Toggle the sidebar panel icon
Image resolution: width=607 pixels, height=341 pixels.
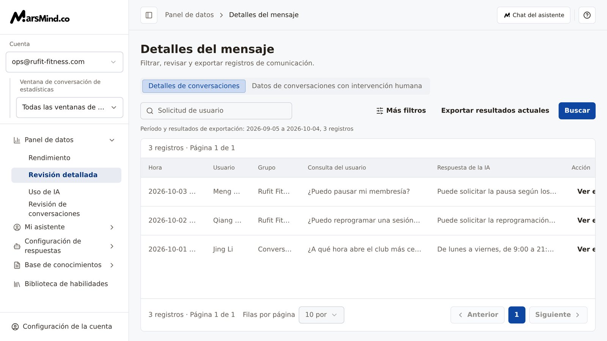click(149, 15)
